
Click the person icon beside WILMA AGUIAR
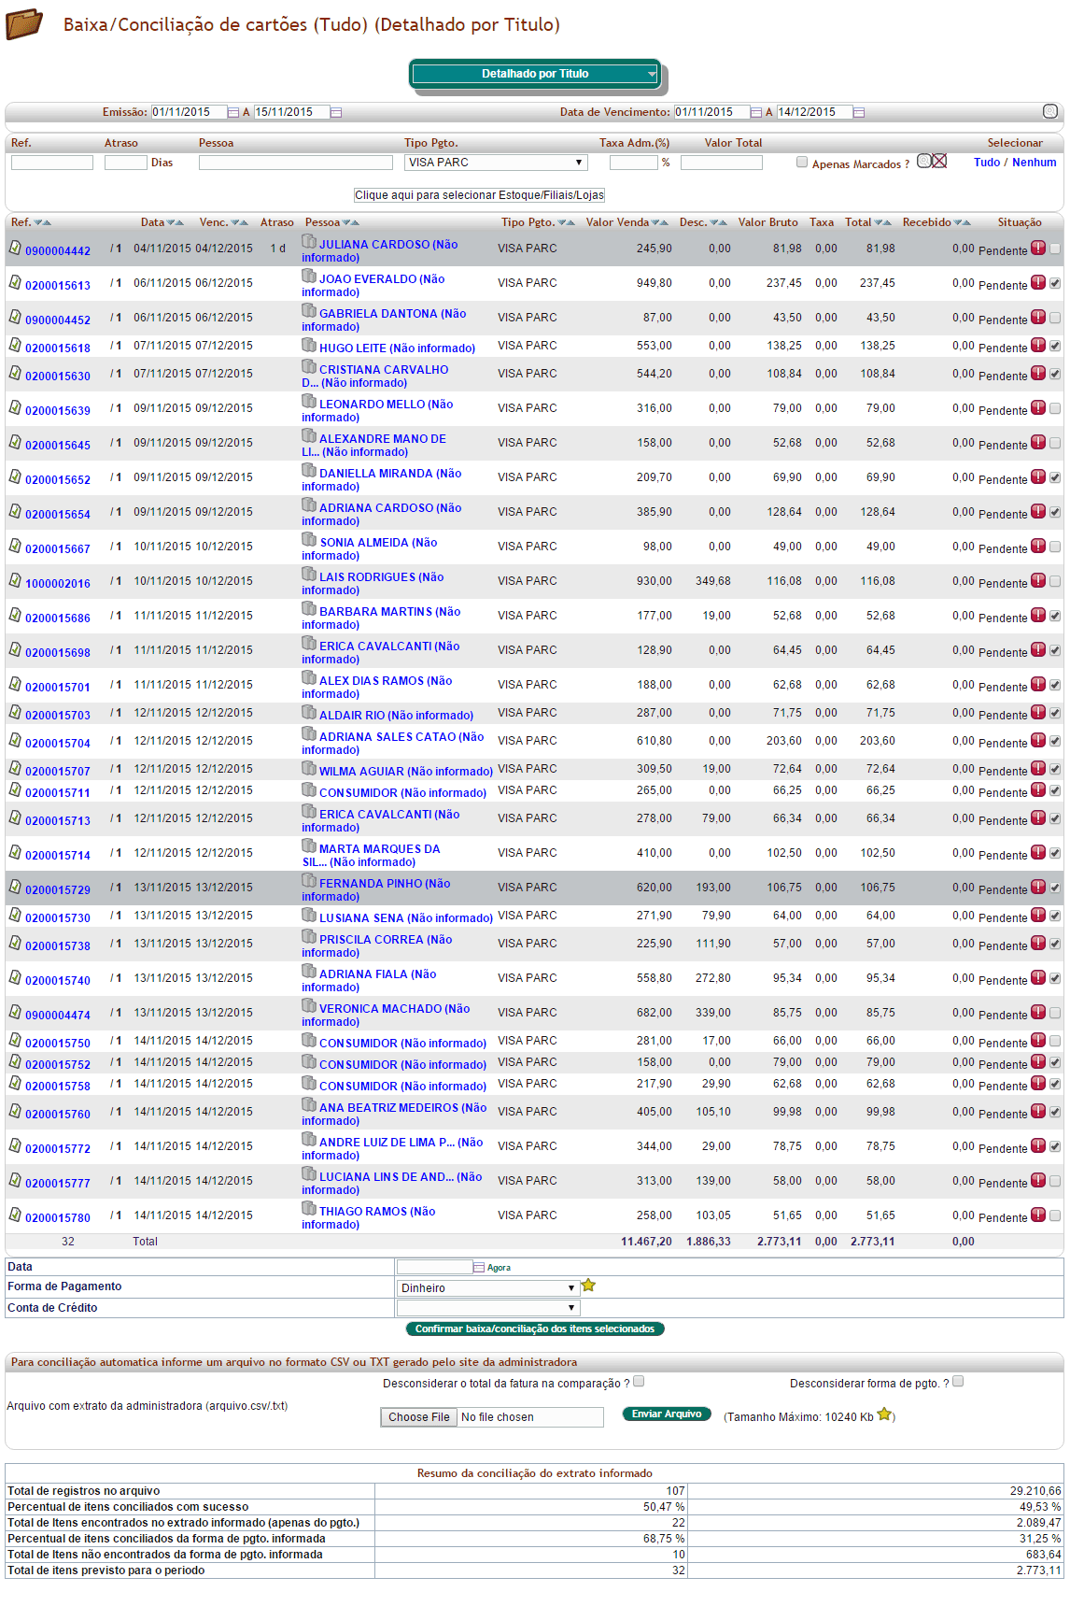click(309, 769)
